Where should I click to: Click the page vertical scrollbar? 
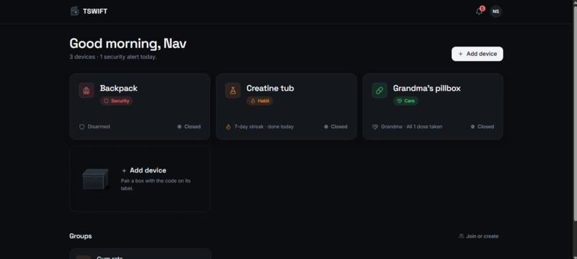pos(575,114)
